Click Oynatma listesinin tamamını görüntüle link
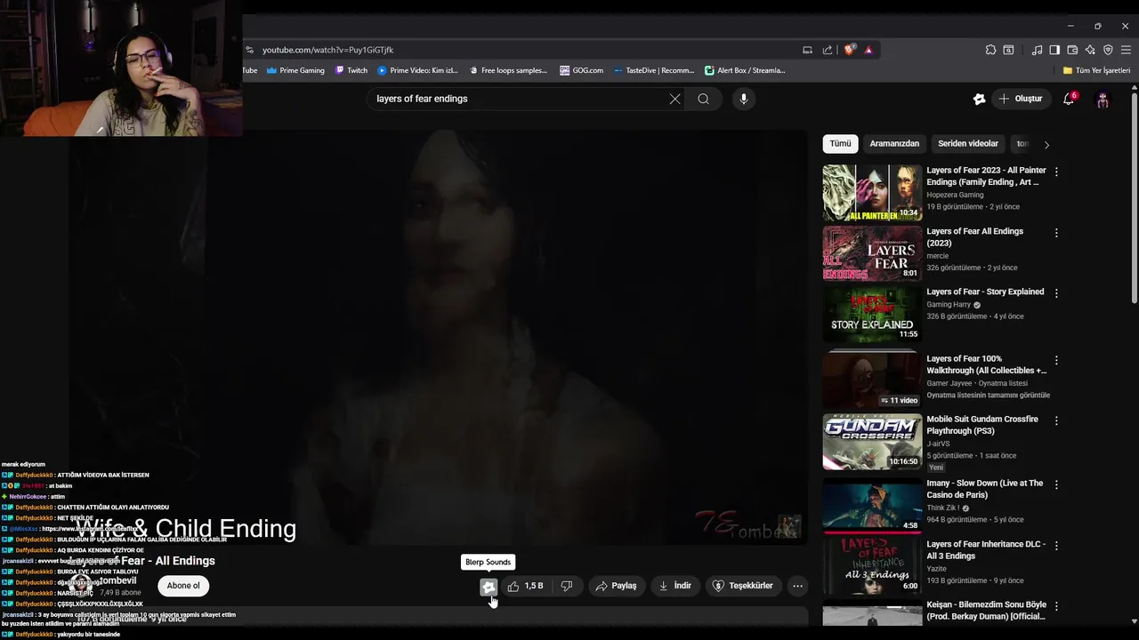 [x=988, y=396]
